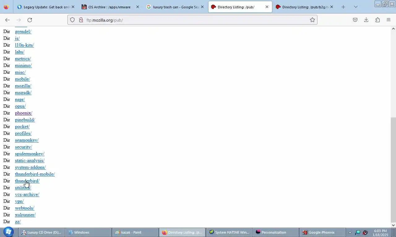Open the thunderbird-mobile/ directory link
The width and height of the screenshot is (396, 237).
(x=35, y=174)
